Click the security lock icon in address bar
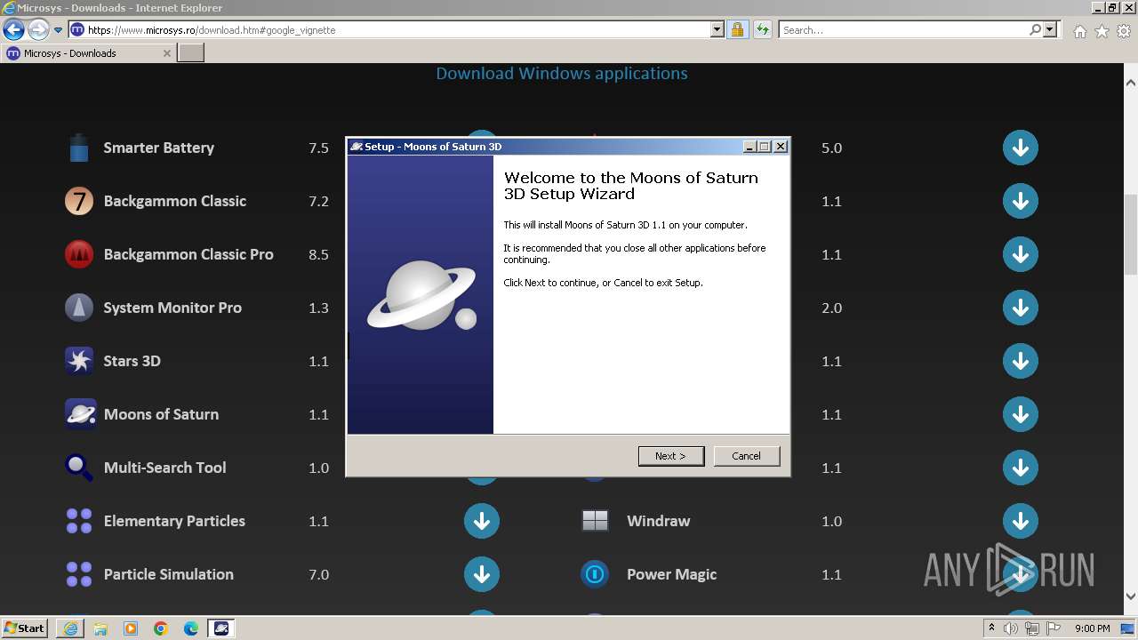1138x640 pixels. coord(737,29)
